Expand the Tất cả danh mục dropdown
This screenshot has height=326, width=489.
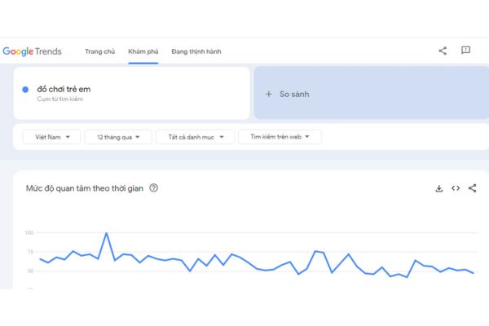195,137
